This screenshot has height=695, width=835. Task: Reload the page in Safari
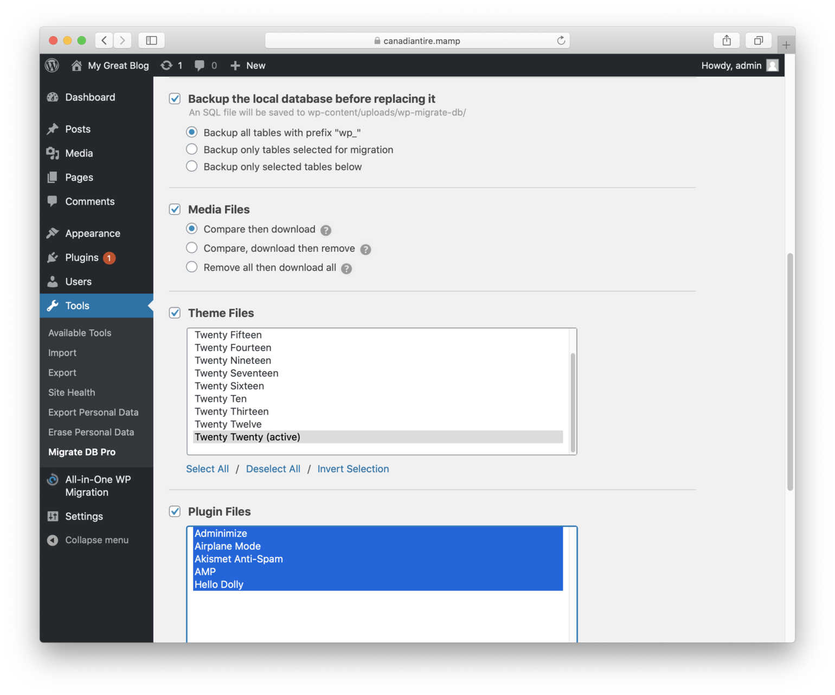[x=561, y=40]
